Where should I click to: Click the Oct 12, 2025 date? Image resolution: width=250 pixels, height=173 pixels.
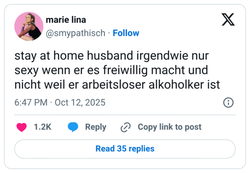pos(80,103)
